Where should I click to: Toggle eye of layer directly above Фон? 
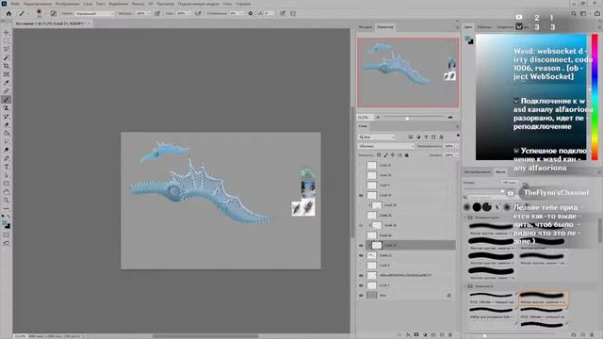click(x=361, y=285)
